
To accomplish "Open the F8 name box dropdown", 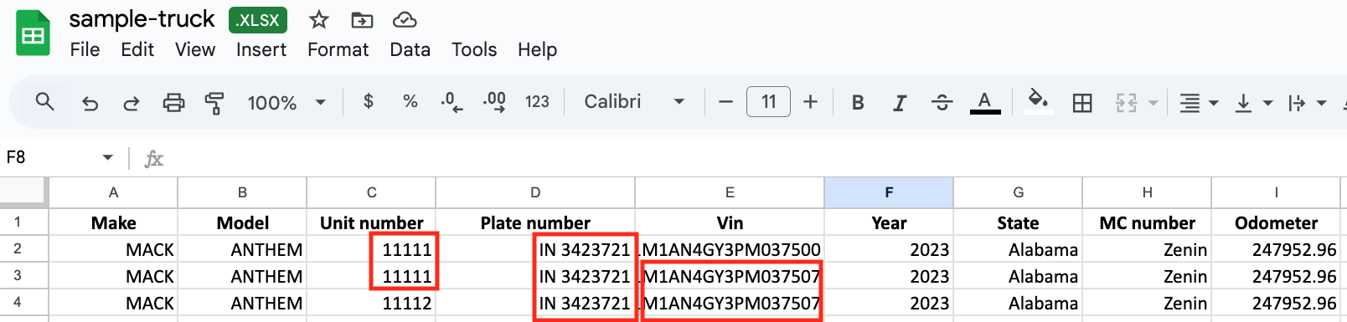I will (x=108, y=157).
